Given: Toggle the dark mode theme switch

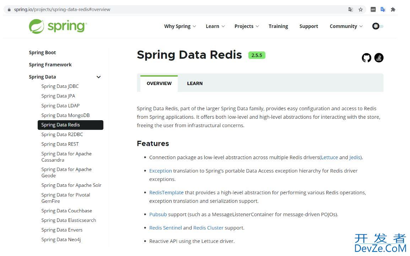Looking at the screenshot, I should coord(378,26).
